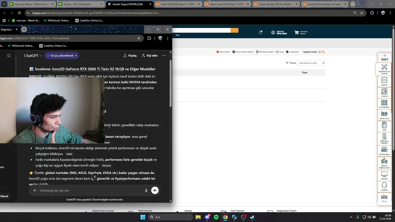Click Seçimi Sıfırla reset button
The image size is (395, 222).
pos(223,52)
